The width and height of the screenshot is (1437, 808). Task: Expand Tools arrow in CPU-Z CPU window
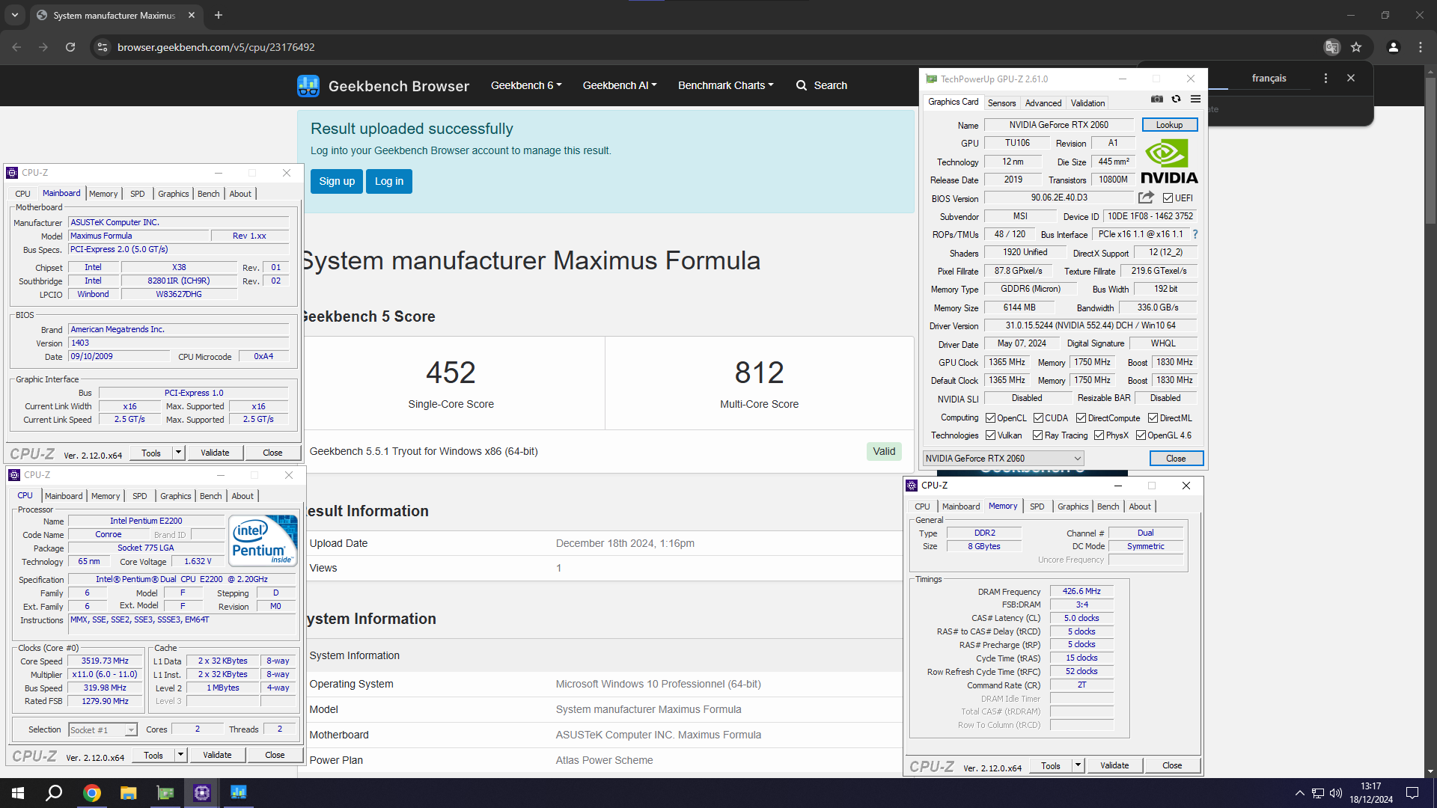[x=180, y=755]
